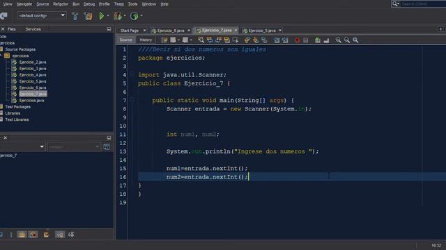Select the Test Libraries node

tap(17, 119)
